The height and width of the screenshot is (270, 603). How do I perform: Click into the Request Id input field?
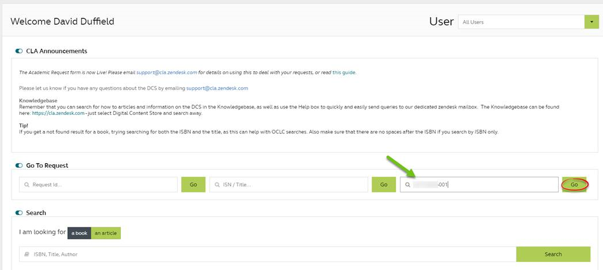(101, 185)
